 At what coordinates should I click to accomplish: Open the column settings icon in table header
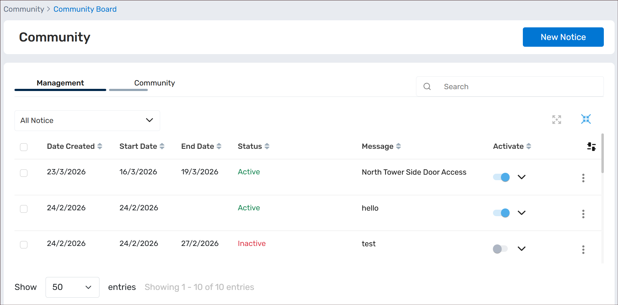pos(591,147)
